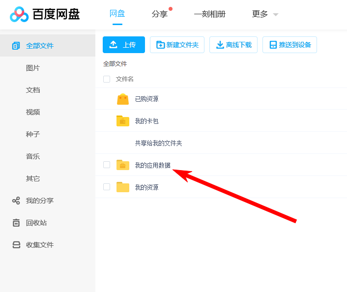
Task: Open the 全部文件 sidebar icon
Action: click(16, 46)
